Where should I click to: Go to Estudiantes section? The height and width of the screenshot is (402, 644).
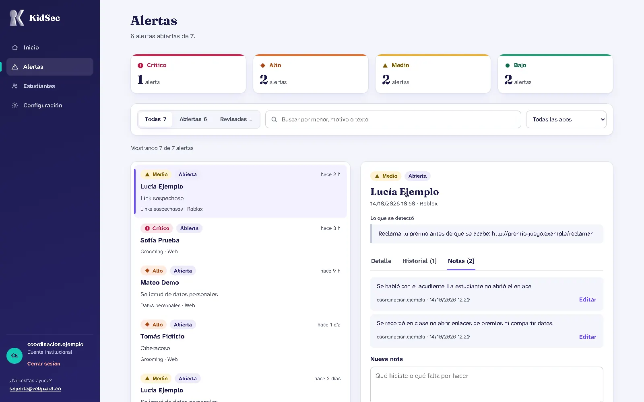point(50,86)
